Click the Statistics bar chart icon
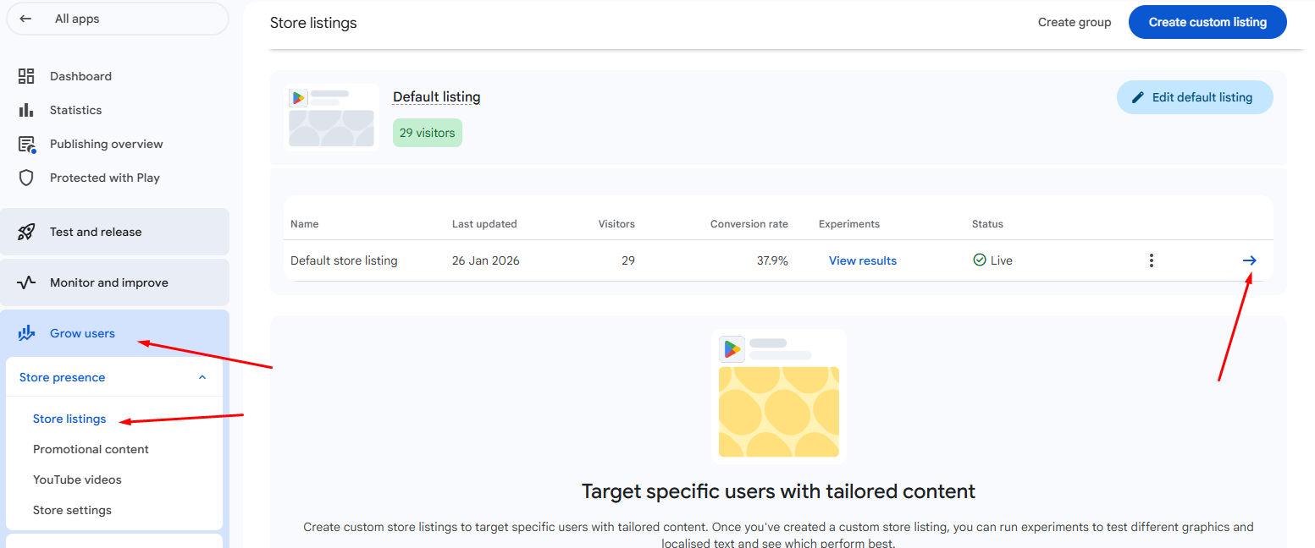The width and height of the screenshot is (1315, 548). pos(26,110)
